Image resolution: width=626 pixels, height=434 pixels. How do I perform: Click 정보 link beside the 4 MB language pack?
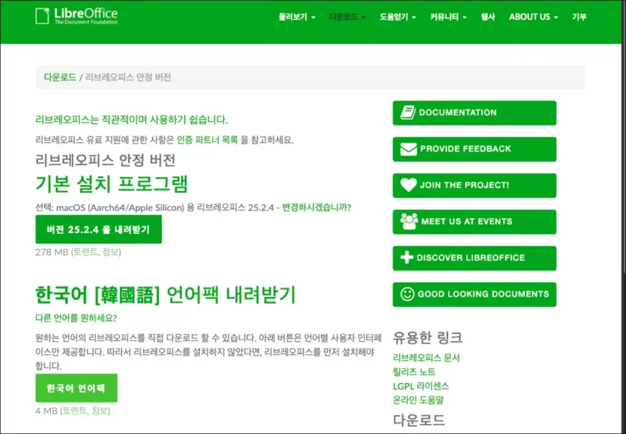click(x=100, y=410)
